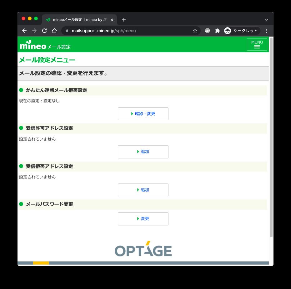Click the シークレット incognito profile badge
Image resolution: width=291 pixels, height=289 pixels.
(x=242, y=31)
